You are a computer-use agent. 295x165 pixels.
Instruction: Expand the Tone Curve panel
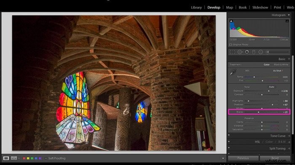click(x=289, y=136)
